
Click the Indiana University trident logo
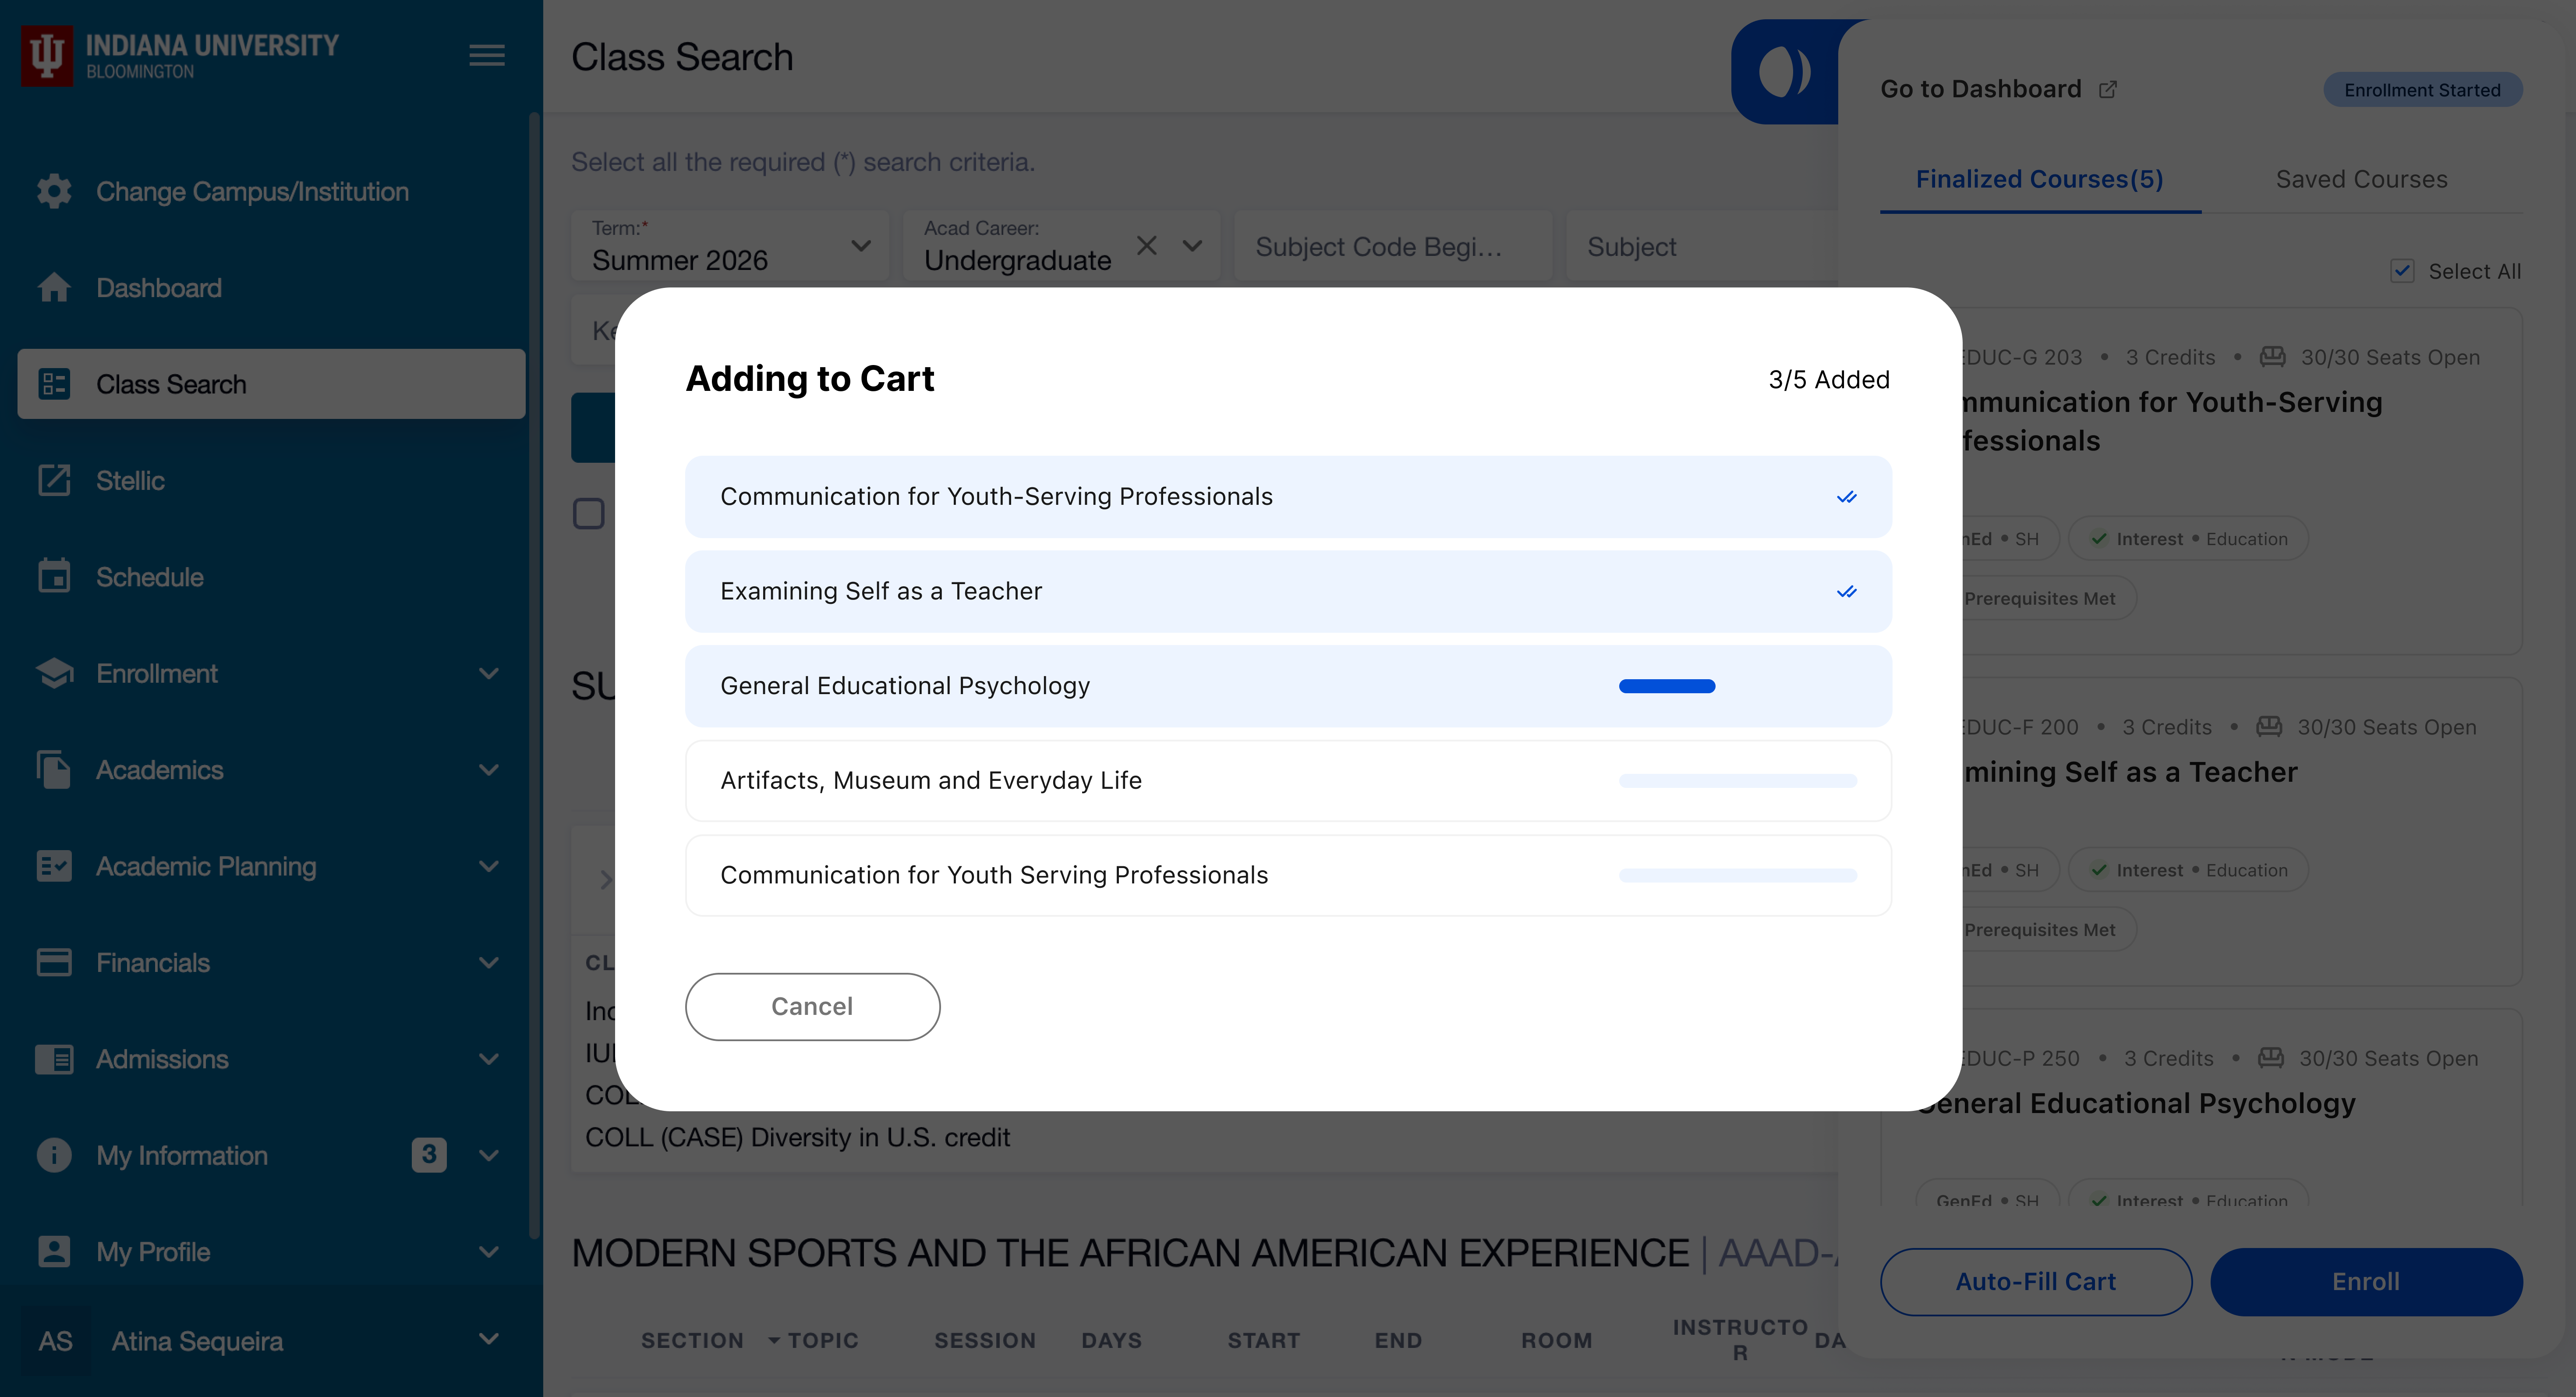coord(47,56)
